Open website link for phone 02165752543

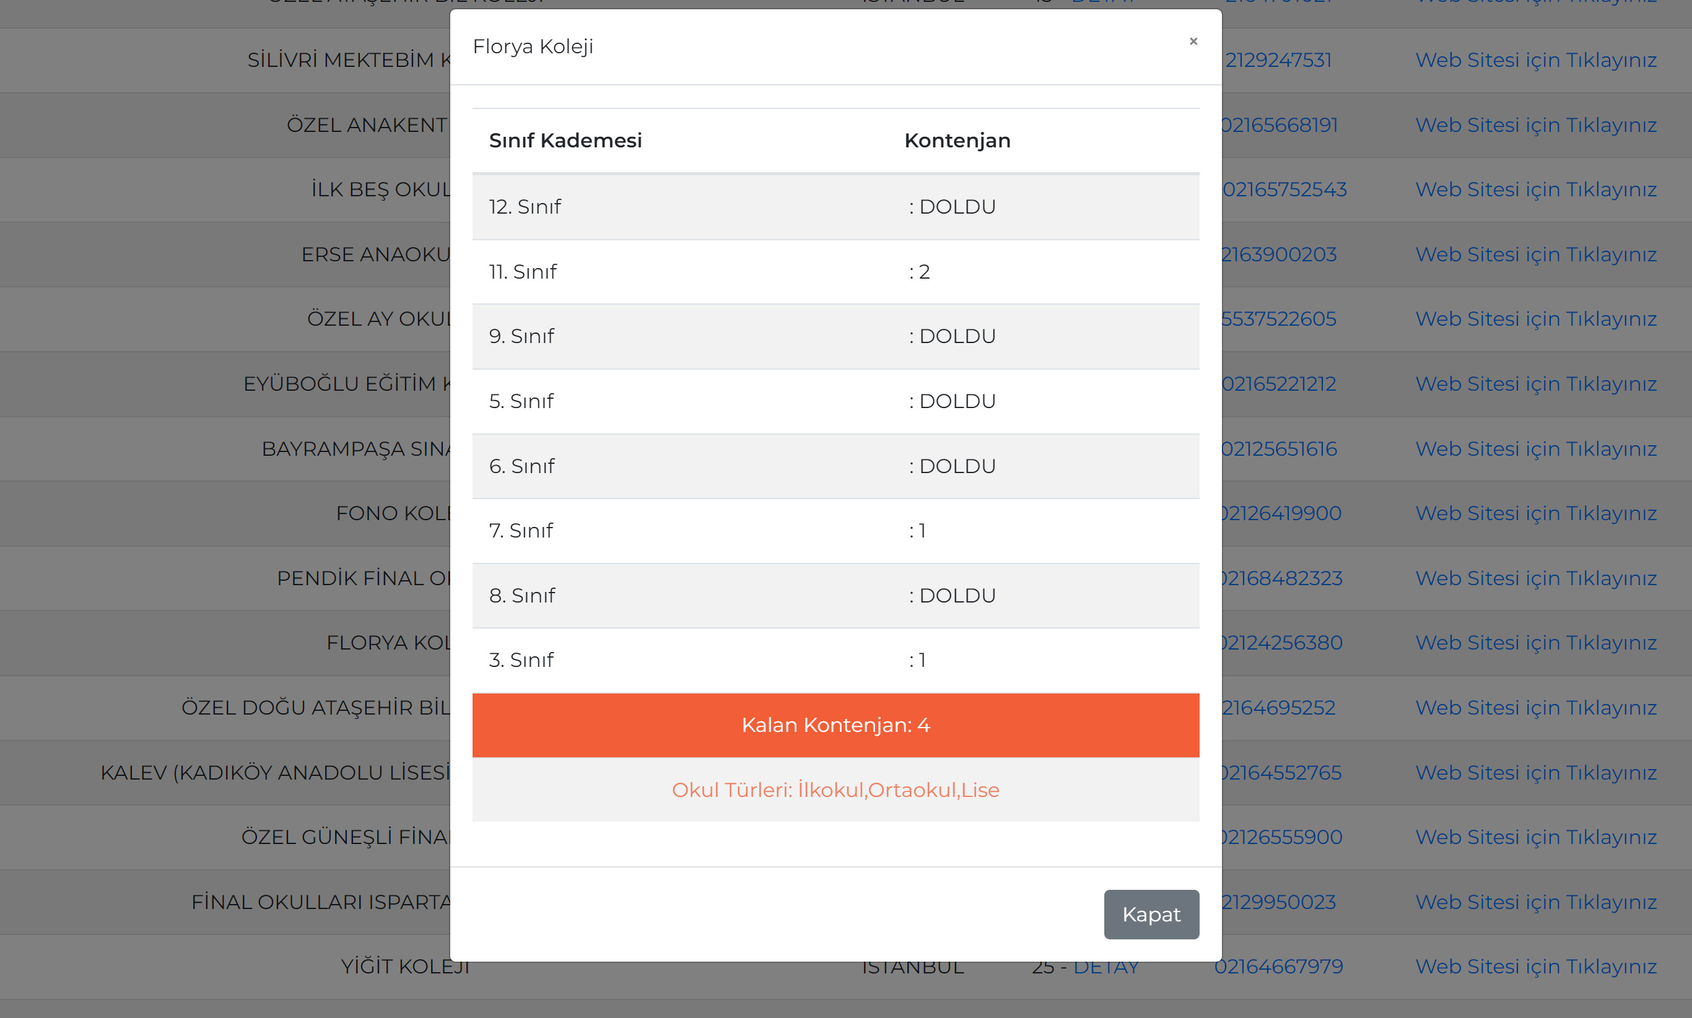pyautogui.click(x=1535, y=189)
